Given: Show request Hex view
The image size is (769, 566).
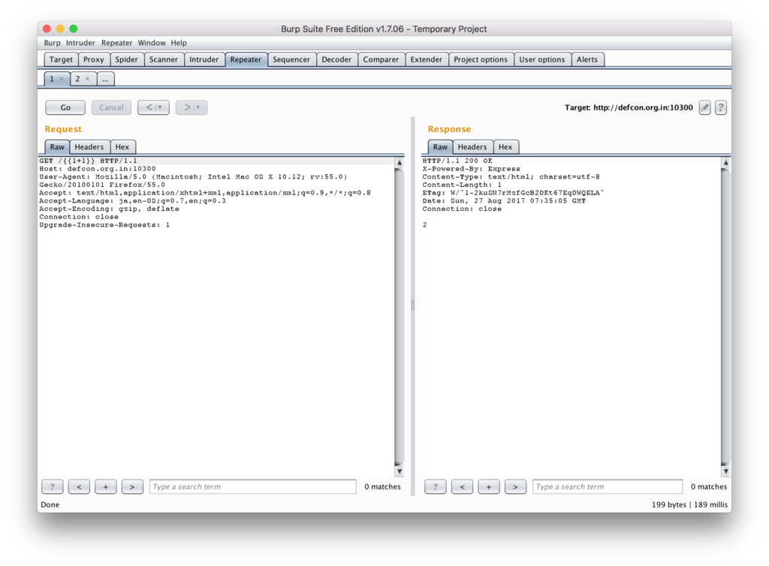Looking at the screenshot, I should pyautogui.click(x=122, y=147).
